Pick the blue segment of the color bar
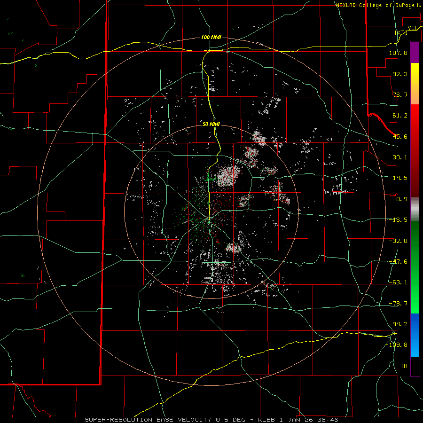This screenshot has width=423, height=423. [x=415, y=335]
